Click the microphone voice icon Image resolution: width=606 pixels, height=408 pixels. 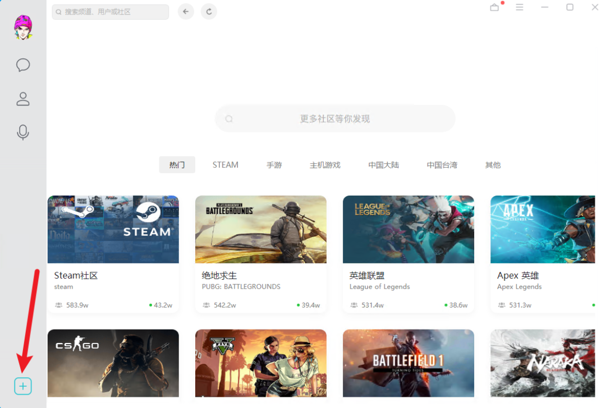[x=23, y=133]
